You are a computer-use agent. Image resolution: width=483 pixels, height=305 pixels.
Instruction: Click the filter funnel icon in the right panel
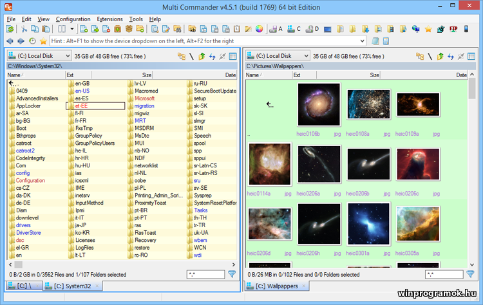[470, 274]
